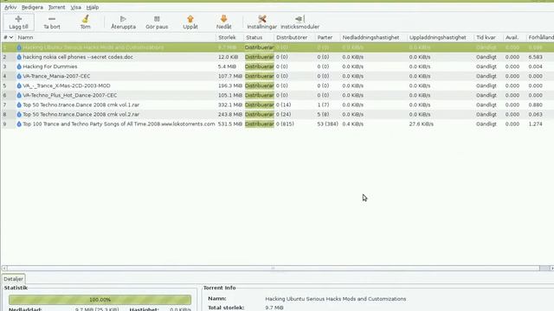Select VA-Techno_Plus_Hot_Dance-2007-CEC torrent name
The image size is (554, 311).
point(70,95)
